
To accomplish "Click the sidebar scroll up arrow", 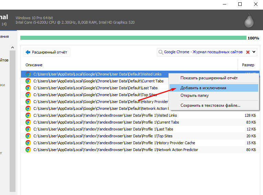I will tap(12, 47).
